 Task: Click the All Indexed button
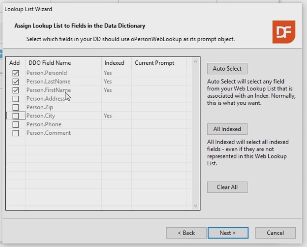[x=227, y=129]
